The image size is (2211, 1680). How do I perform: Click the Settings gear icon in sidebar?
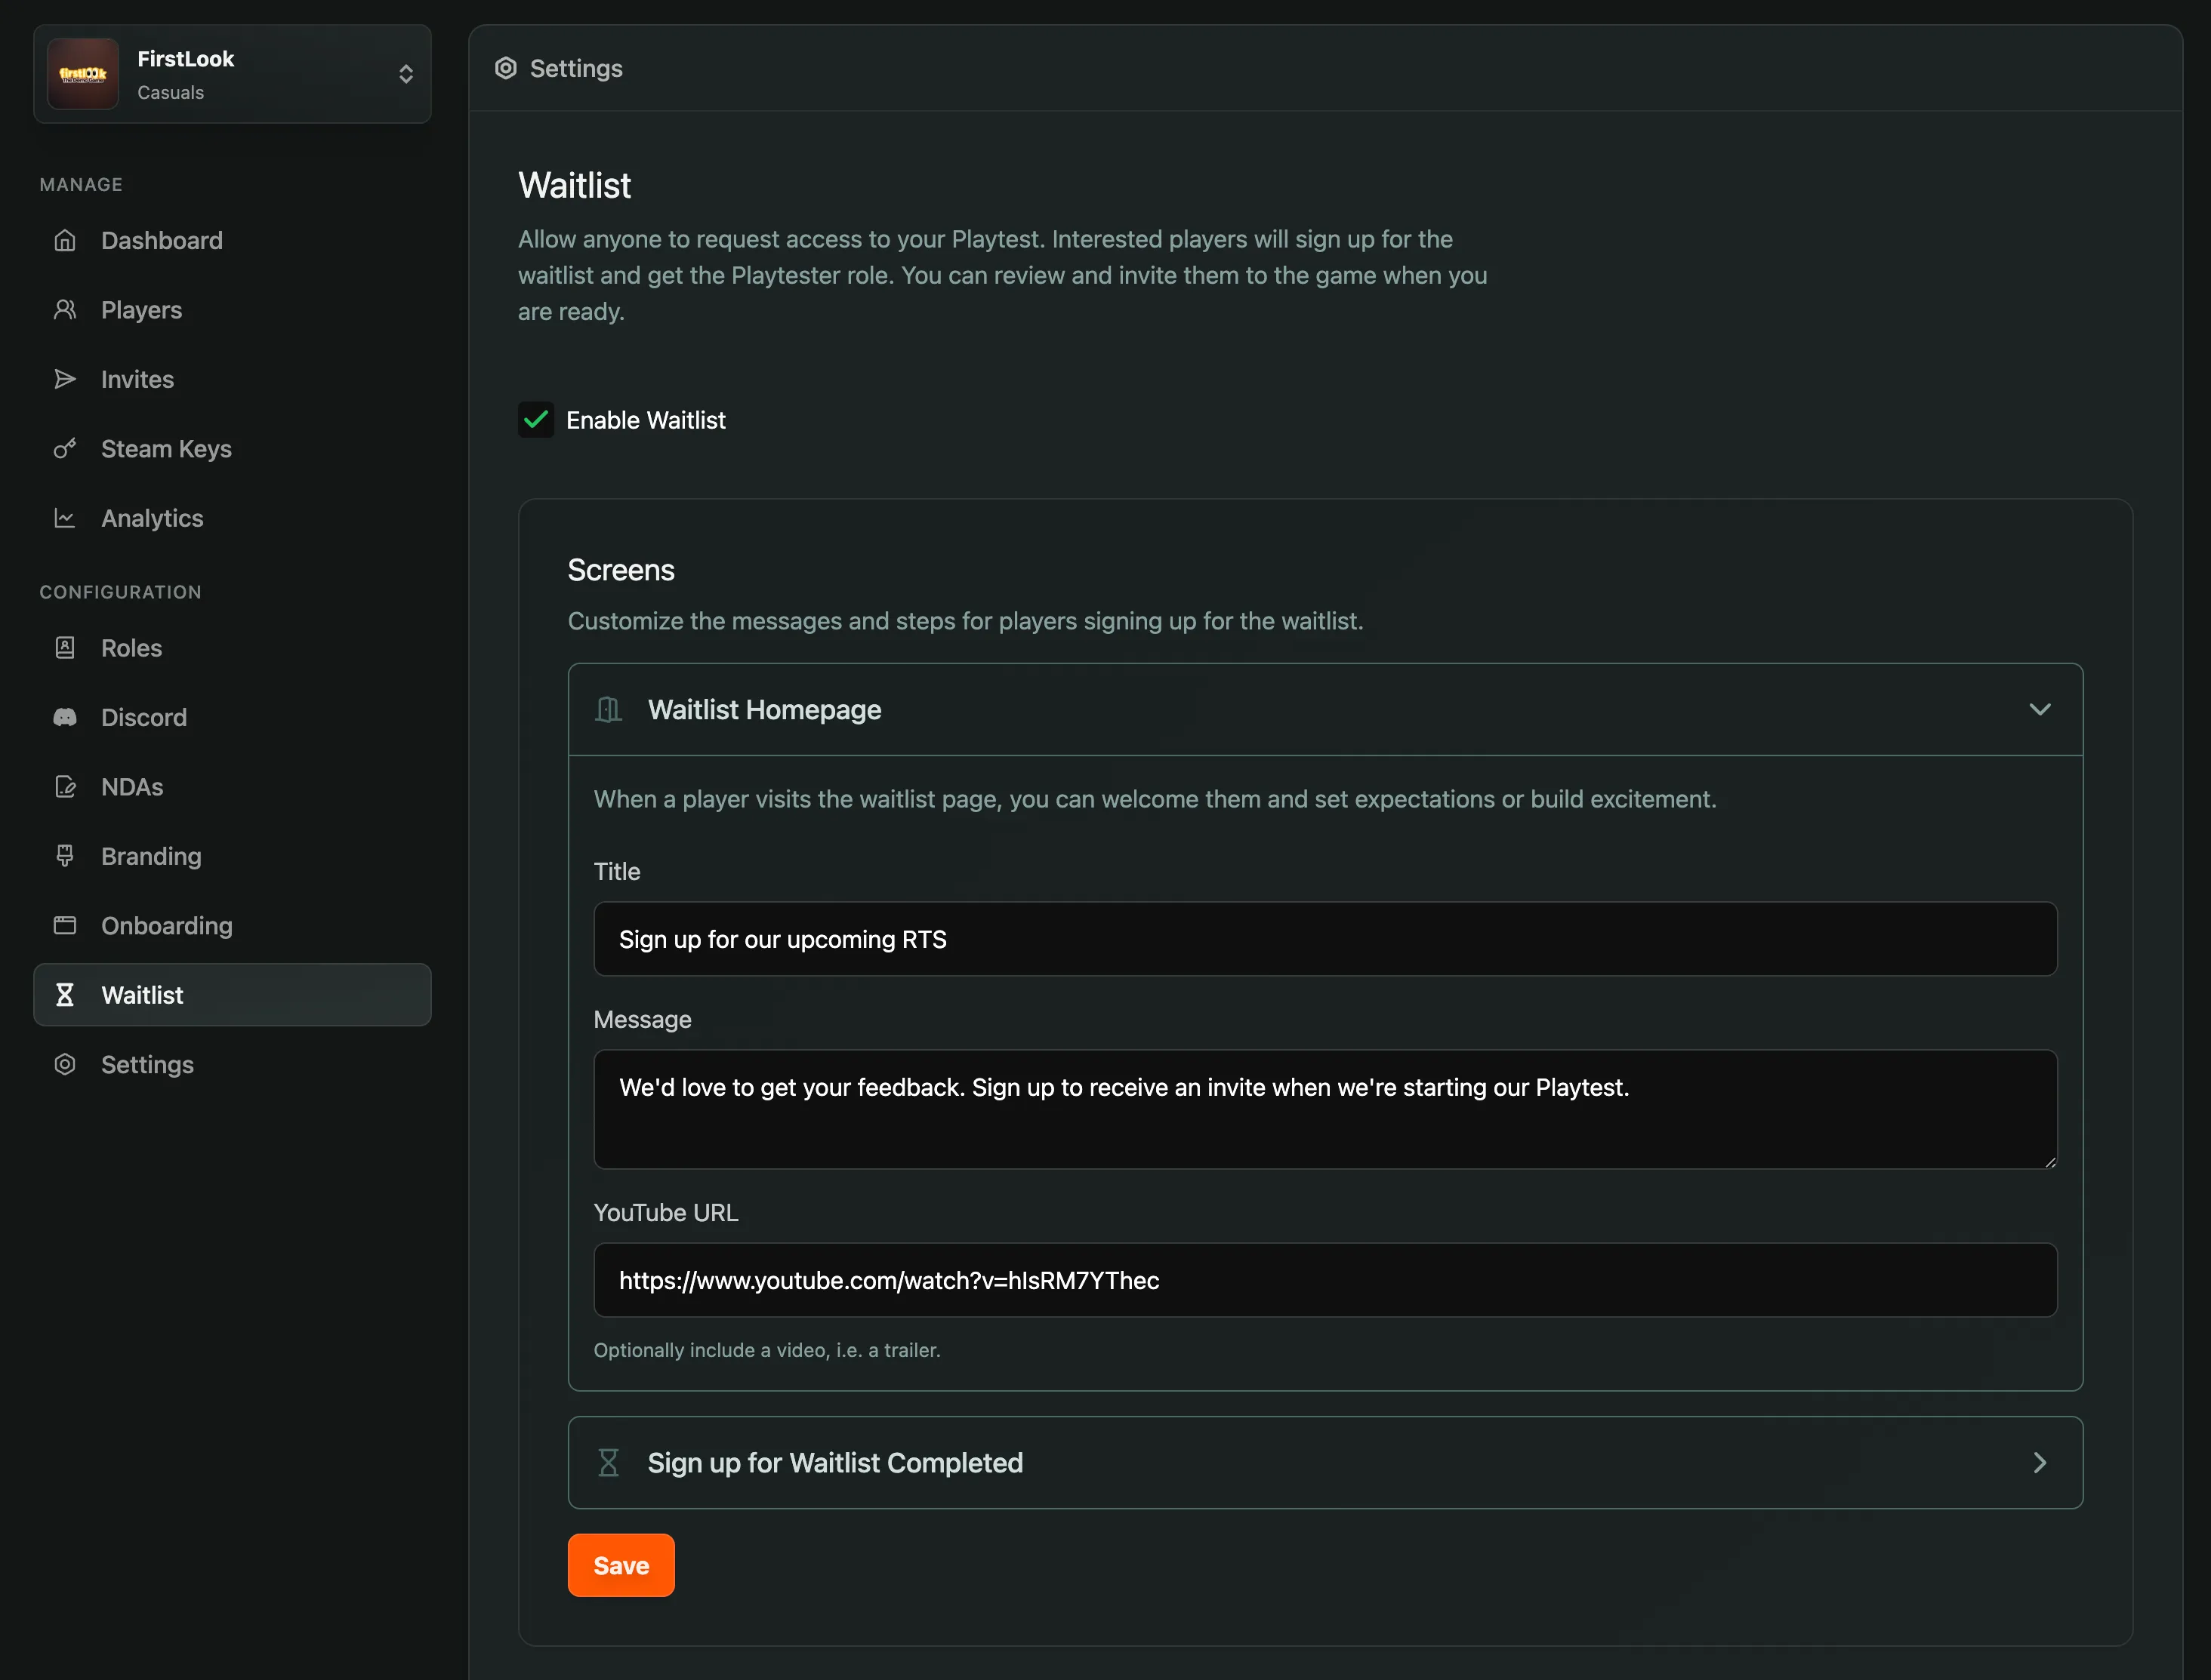(65, 1064)
